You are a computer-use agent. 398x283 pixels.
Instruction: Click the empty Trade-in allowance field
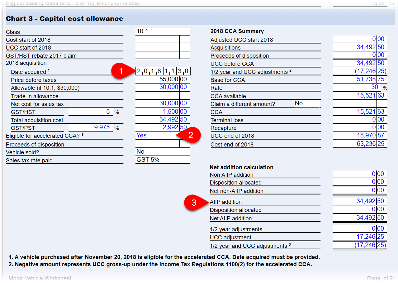click(x=163, y=95)
